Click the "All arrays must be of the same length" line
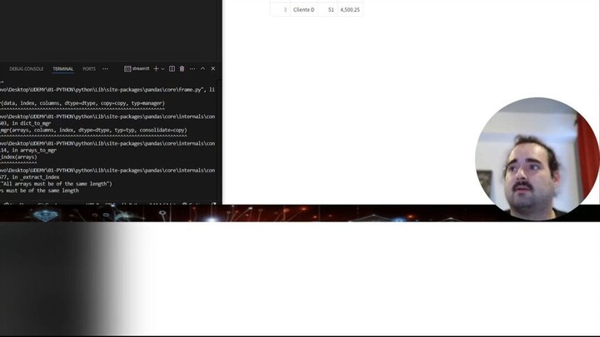The height and width of the screenshot is (337, 600). click(x=58, y=183)
